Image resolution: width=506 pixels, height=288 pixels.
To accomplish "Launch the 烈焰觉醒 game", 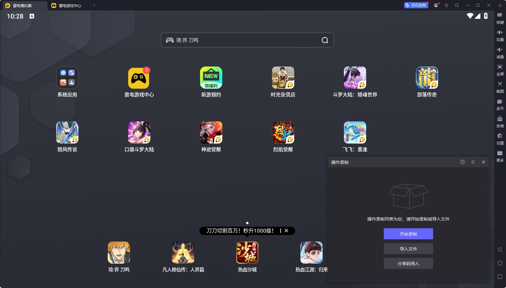I will click(283, 132).
